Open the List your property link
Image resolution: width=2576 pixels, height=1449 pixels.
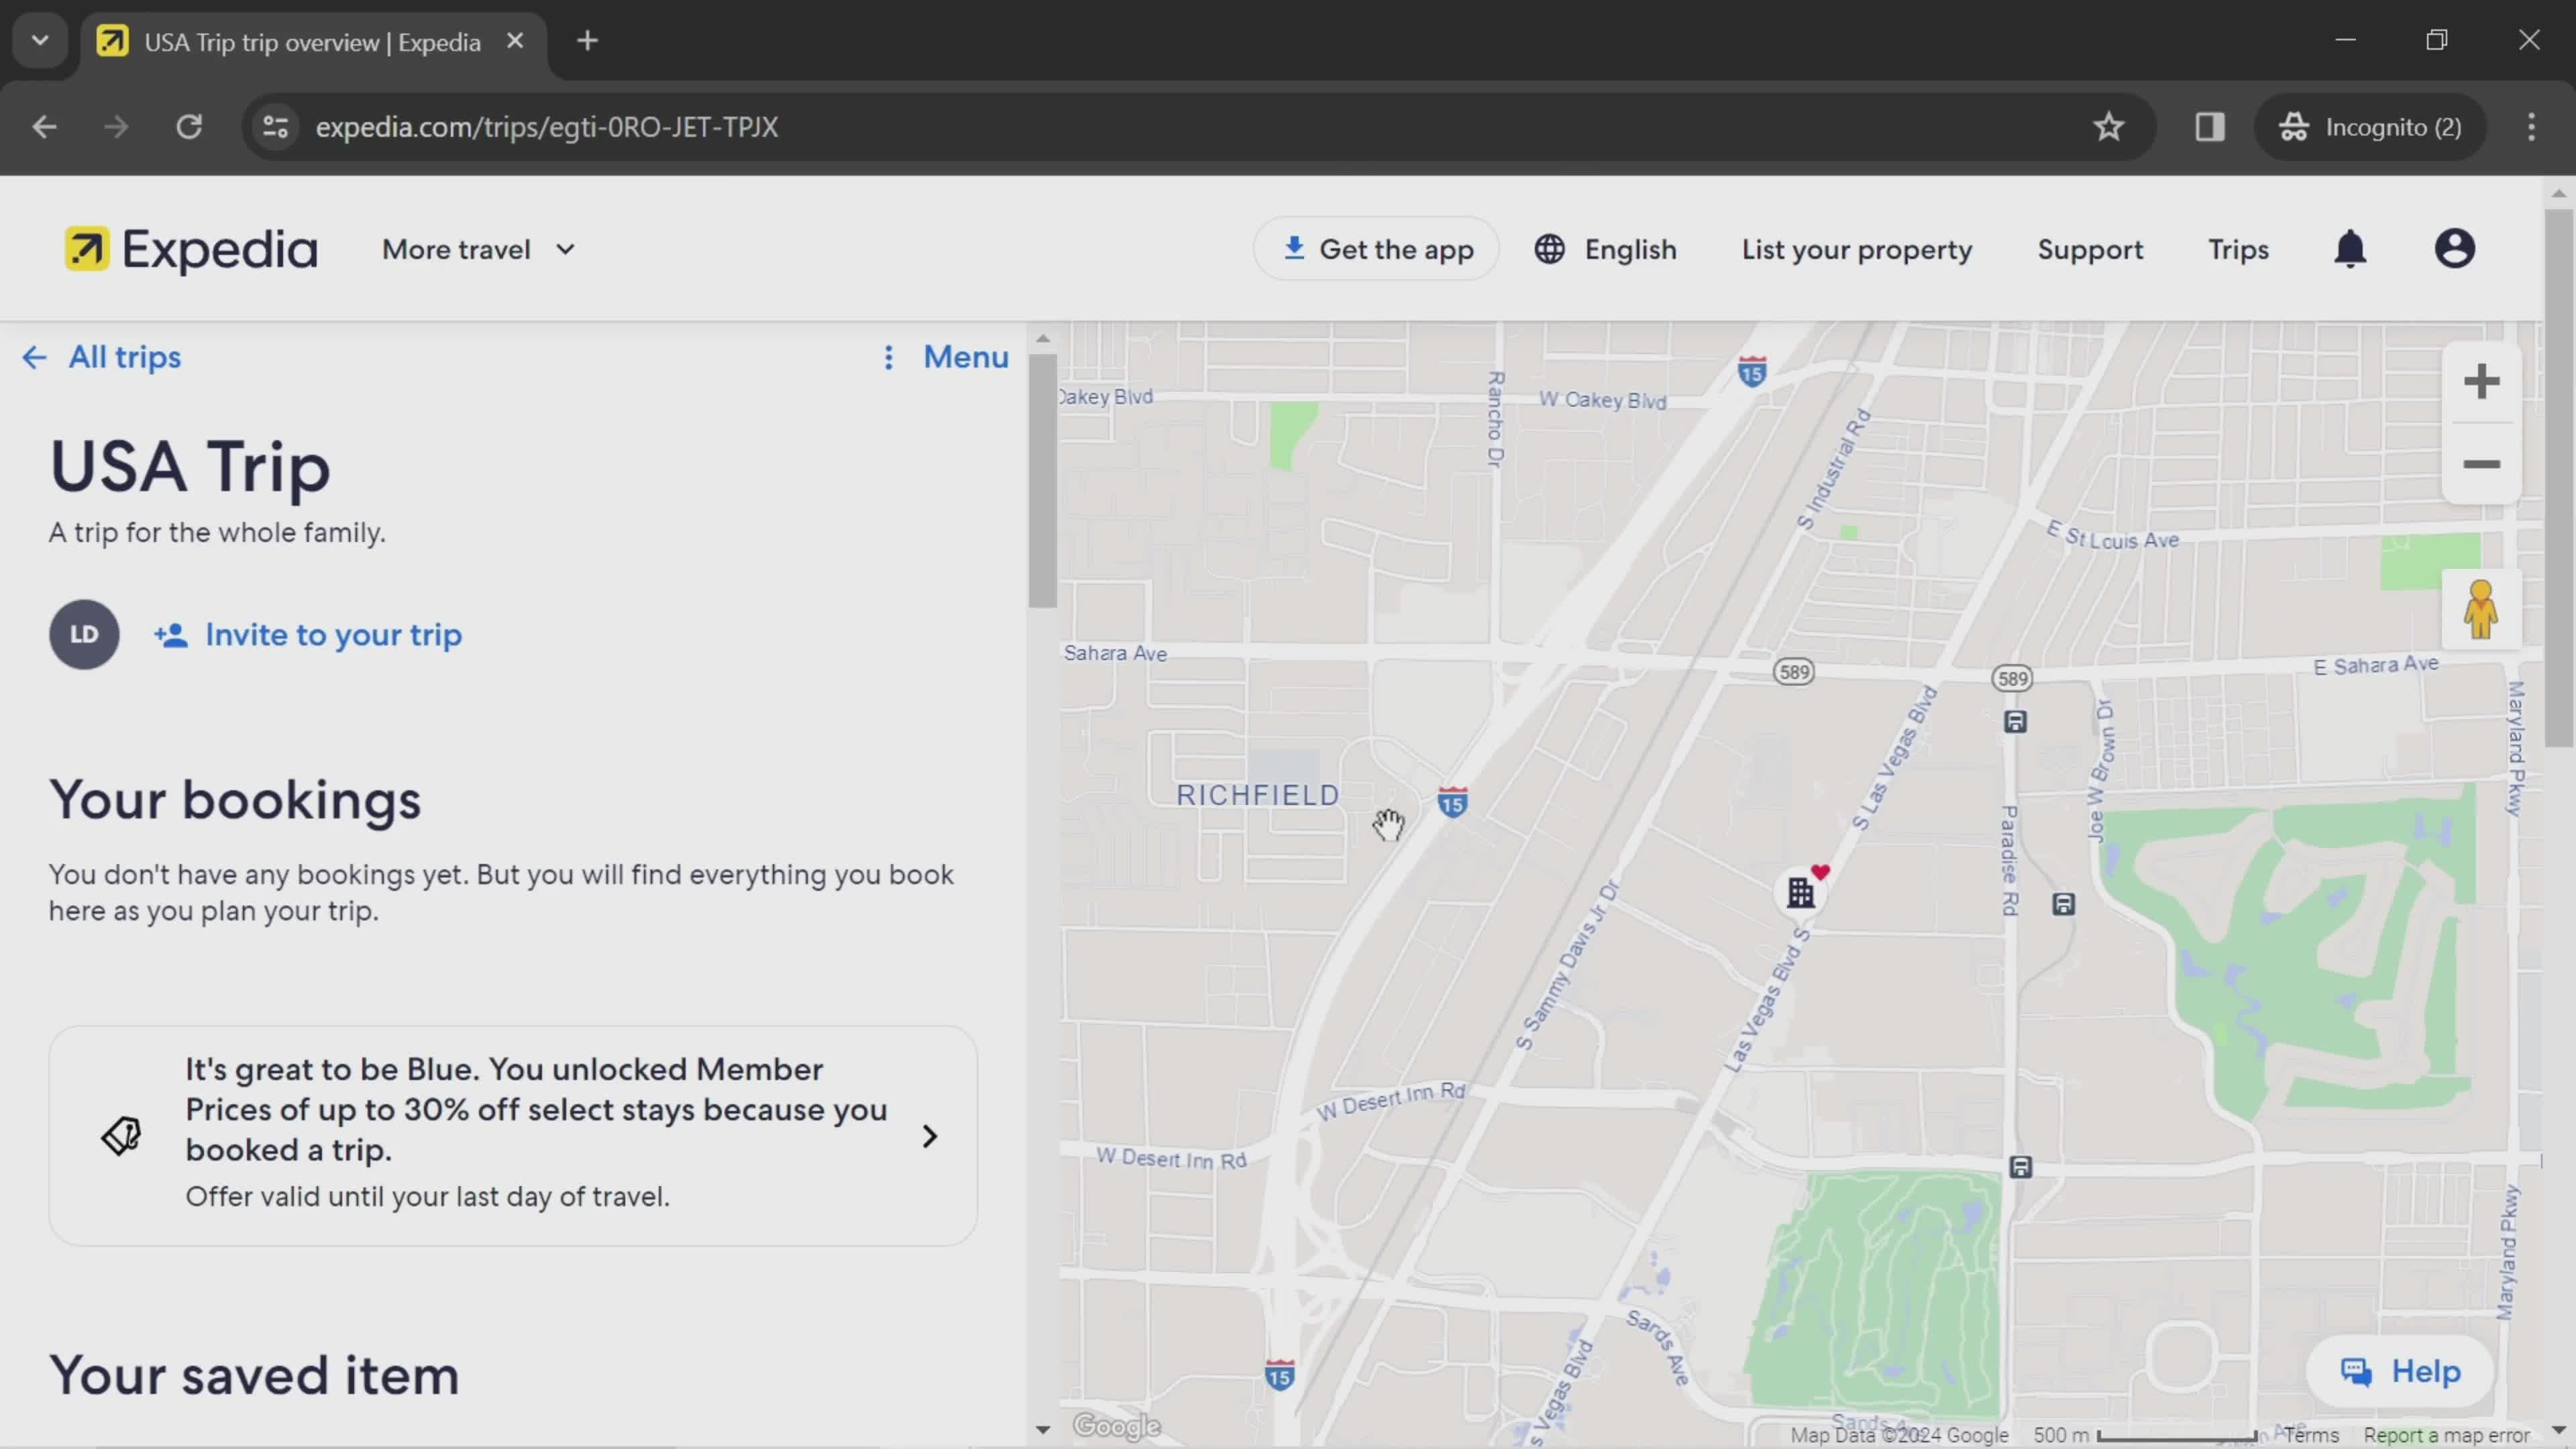pos(1857,249)
